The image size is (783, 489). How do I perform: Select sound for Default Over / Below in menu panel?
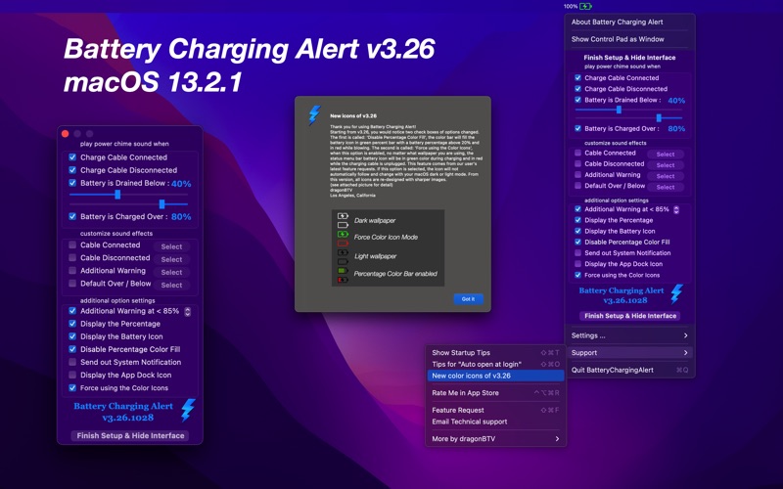pyautogui.click(x=666, y=187)
